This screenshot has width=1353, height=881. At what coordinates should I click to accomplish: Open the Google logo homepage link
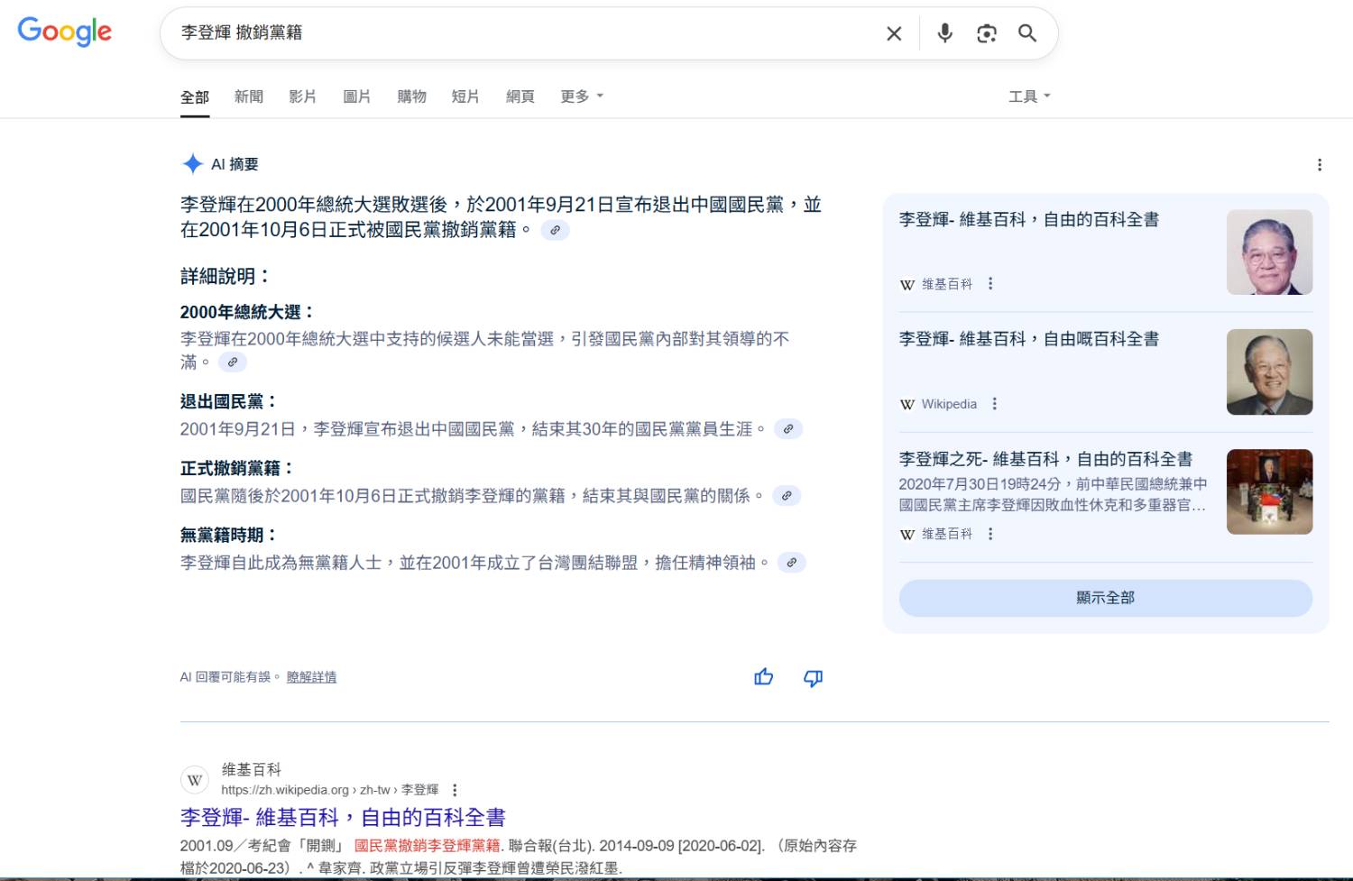click(x=65, y=32)
